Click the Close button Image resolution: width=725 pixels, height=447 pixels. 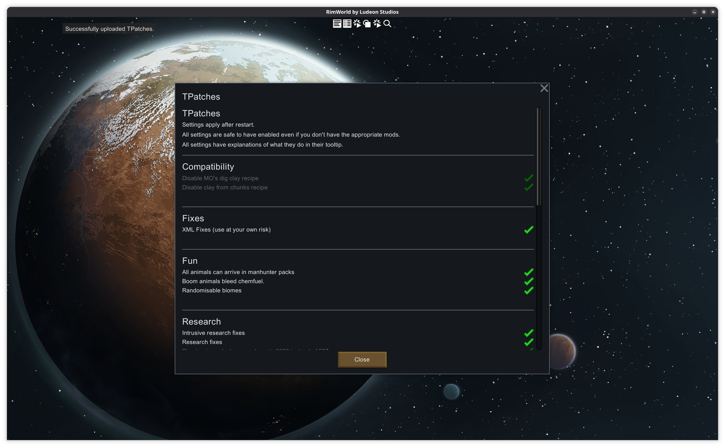[x=362, y=360]
